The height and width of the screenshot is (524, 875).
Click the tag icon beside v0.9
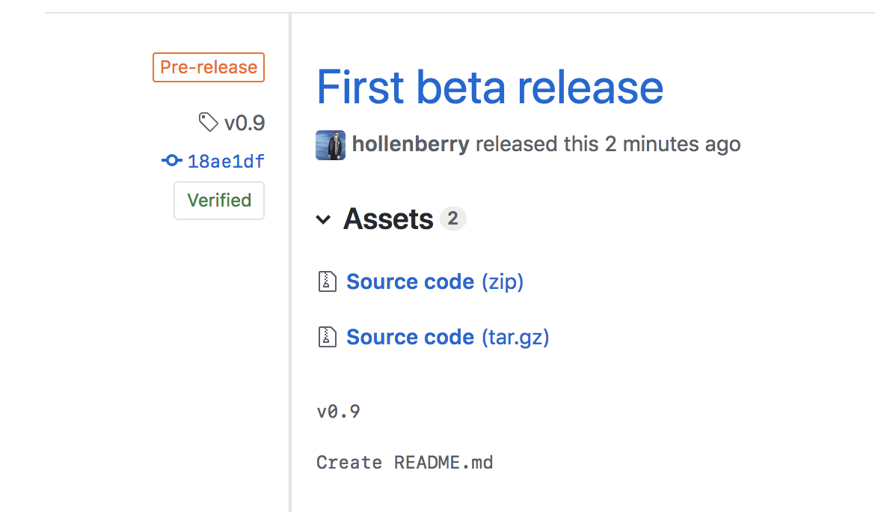tap(208, 122)
